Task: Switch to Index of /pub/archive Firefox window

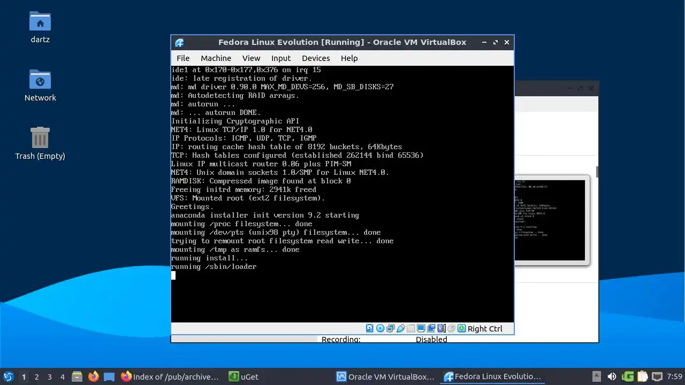Action: (170, 376)
